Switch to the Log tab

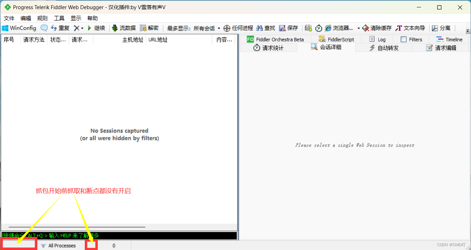click(377, 39)
